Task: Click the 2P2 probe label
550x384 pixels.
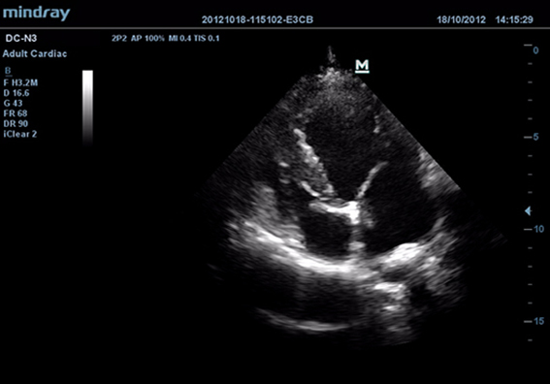Action: click(119, 38)
